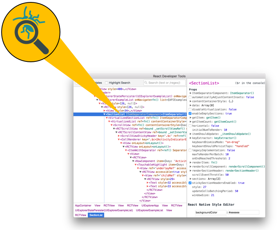
Task: Click UIExplorerStatePersister breadcrumb
Action: point(104,210)
